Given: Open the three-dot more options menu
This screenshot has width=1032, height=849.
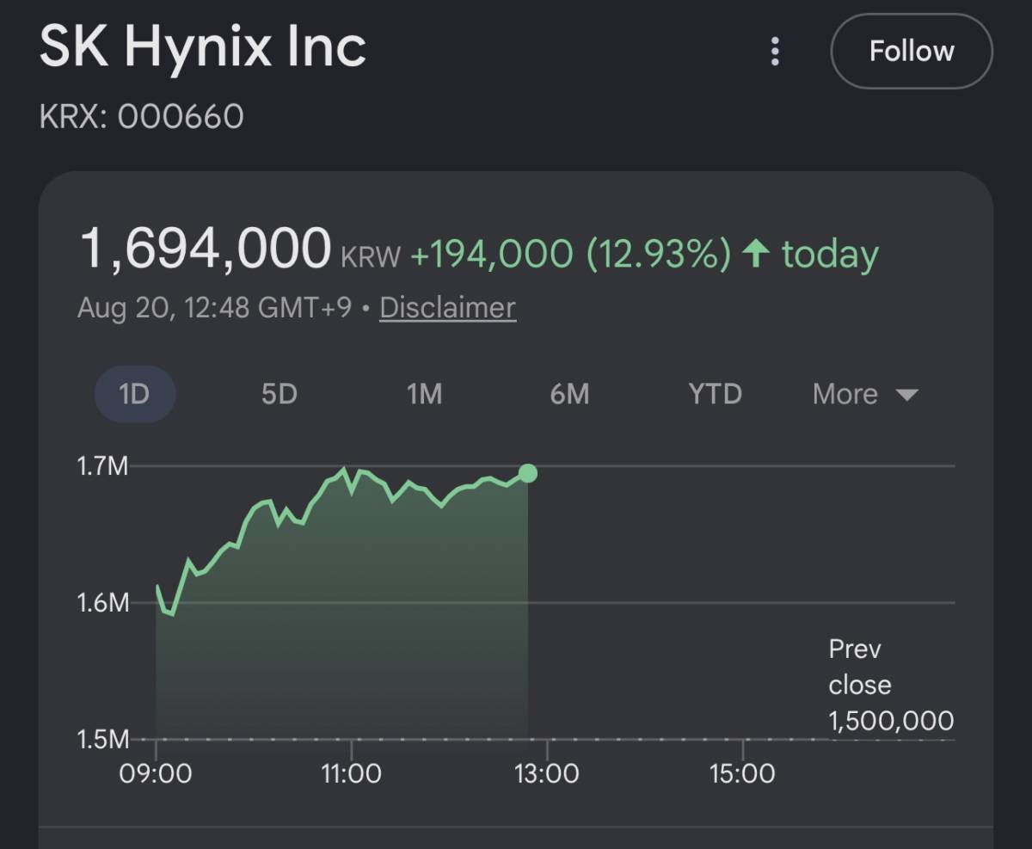Looking at the screenshot, I should pyautogui.click(x=775, y=52).
